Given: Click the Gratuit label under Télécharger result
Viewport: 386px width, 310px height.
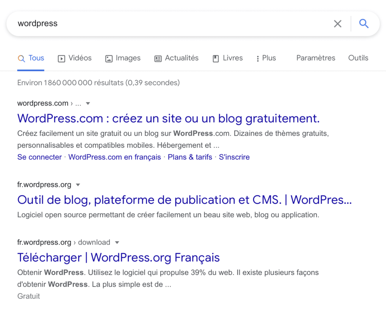Looking at the screenshot, I should 29,296.
